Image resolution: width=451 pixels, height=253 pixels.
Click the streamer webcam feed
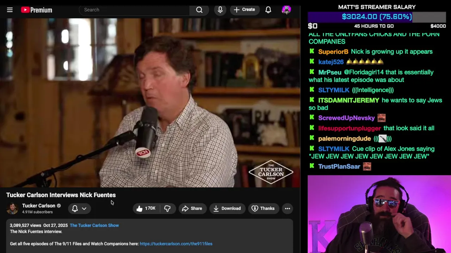click(x=379, y=214)
